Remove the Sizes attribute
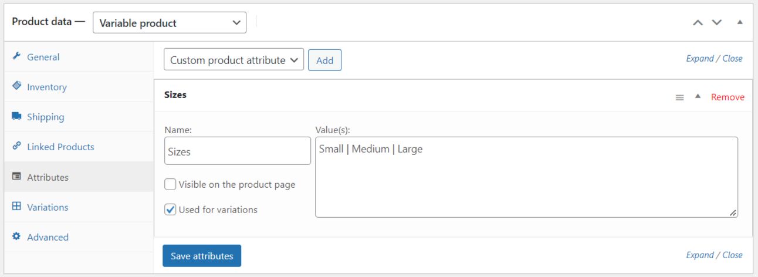This screenshot has width=758, height=277. (727, 97)
